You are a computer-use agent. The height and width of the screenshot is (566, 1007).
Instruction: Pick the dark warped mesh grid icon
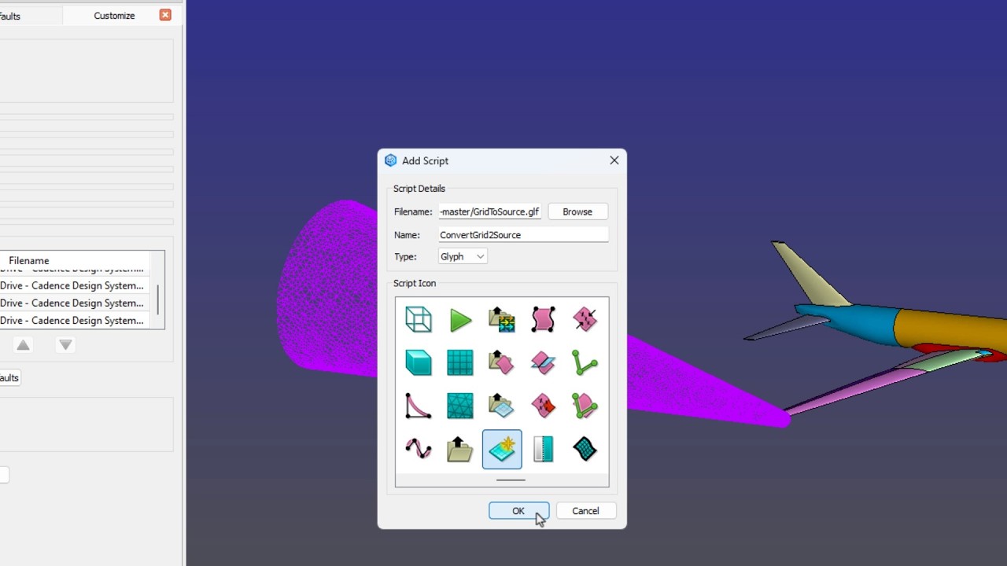[585, 450]
